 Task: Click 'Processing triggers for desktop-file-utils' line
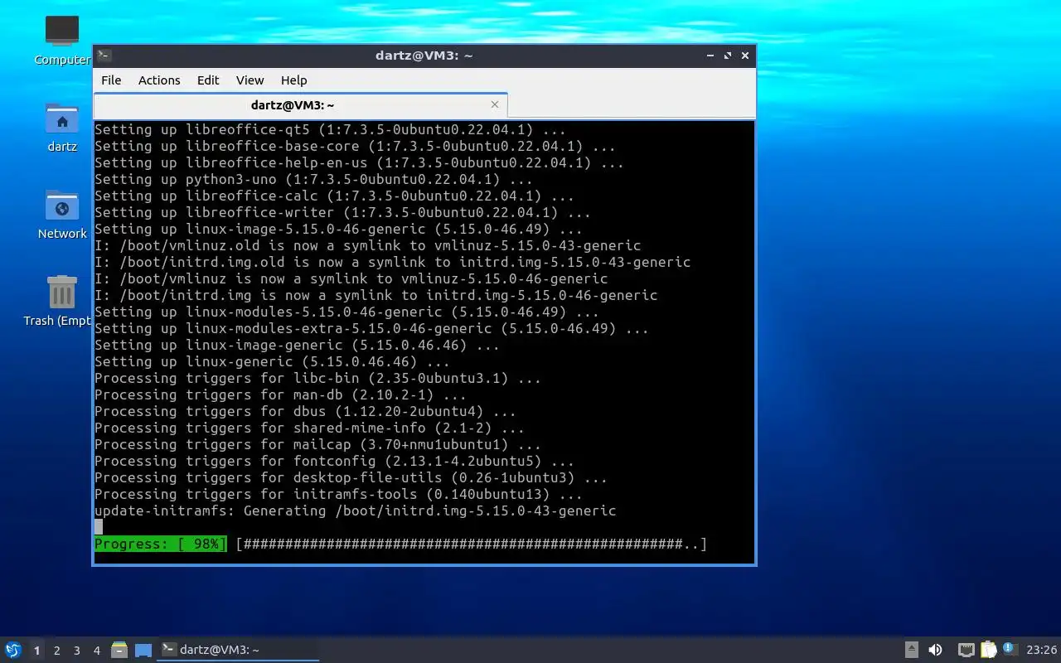(351, 477)
